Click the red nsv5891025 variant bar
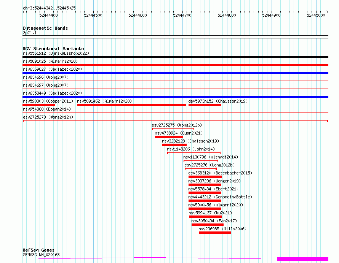Screen dimensions: 339x263 tap(175, 65)
